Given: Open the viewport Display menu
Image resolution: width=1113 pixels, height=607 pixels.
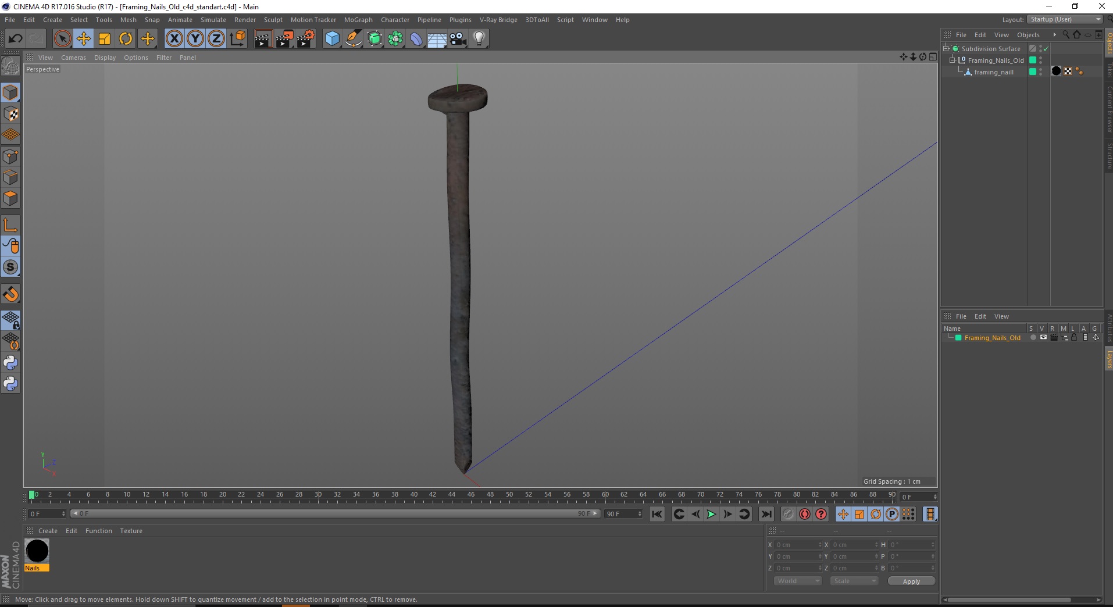Looking at the screenshot, I should click(105, 58).
